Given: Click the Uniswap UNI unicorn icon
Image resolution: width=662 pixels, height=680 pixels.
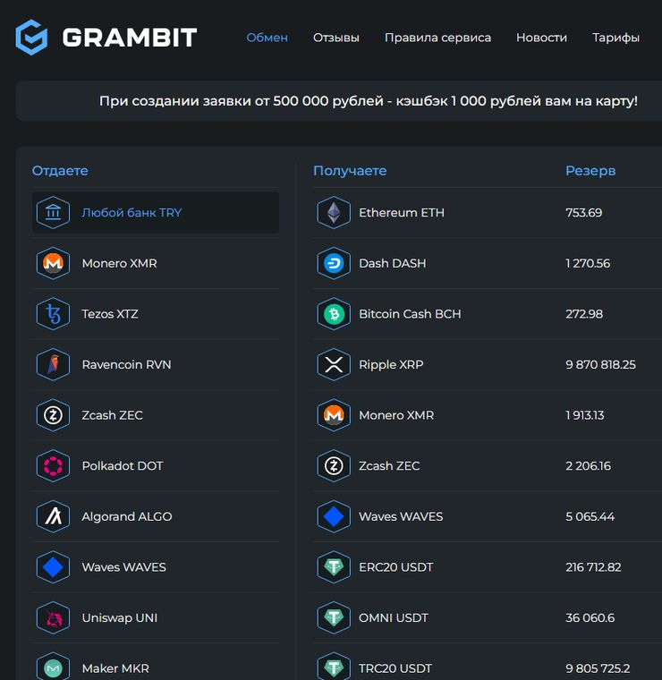Looking at the screenshot, I should 53,617.
